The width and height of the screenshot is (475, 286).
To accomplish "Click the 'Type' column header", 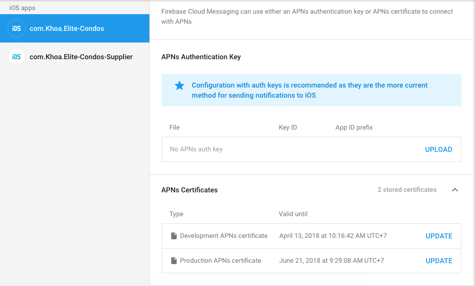I will pos(176,214).
